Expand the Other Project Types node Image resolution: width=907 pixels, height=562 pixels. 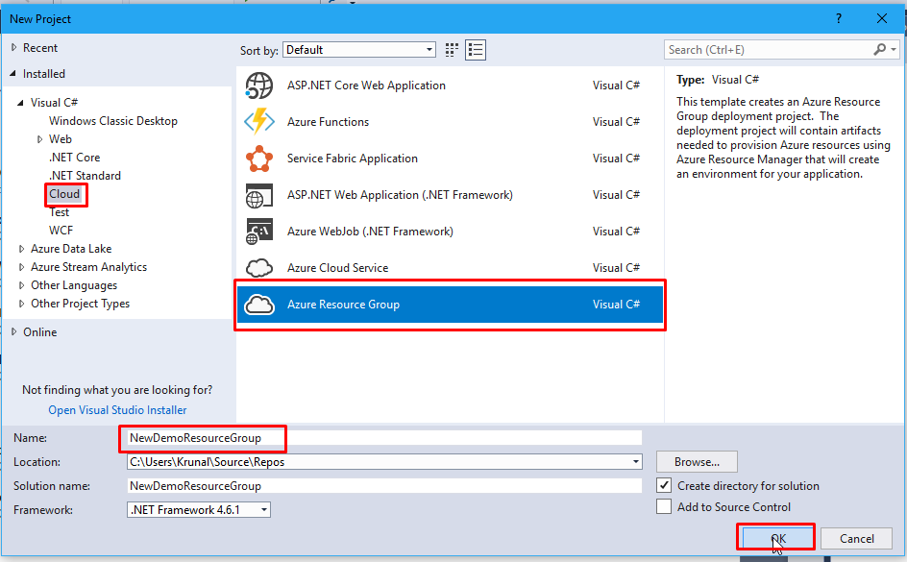pyautogui.click(x=21, y=304)
